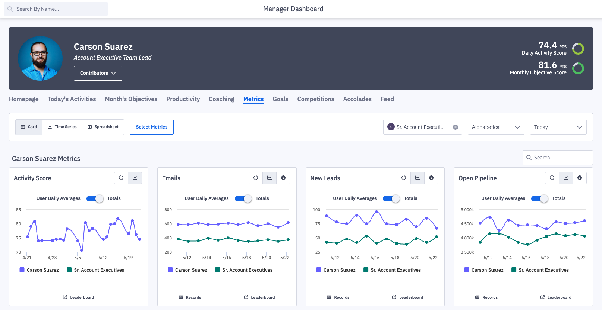Image resolution: width=602 pixels, height=310 pixels.
Task: Go to the Coaching tab
Action: (221, 99)
